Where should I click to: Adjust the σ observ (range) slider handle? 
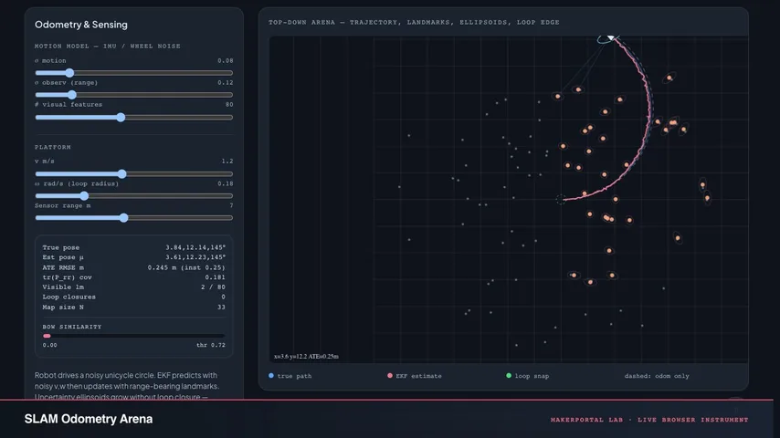pos(72,95)
